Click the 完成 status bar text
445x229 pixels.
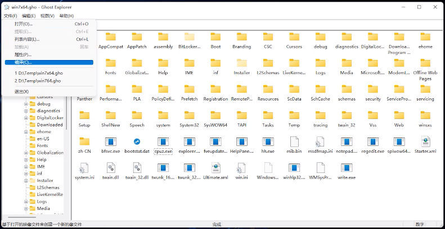[217, 225]
